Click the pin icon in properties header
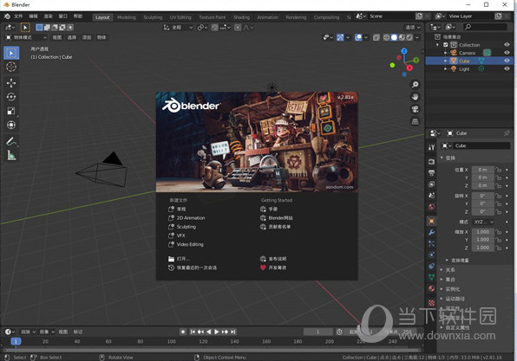This screenshot has width=517, height=361. coord(507,133)
